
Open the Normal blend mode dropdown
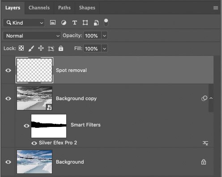pos(32,36)
